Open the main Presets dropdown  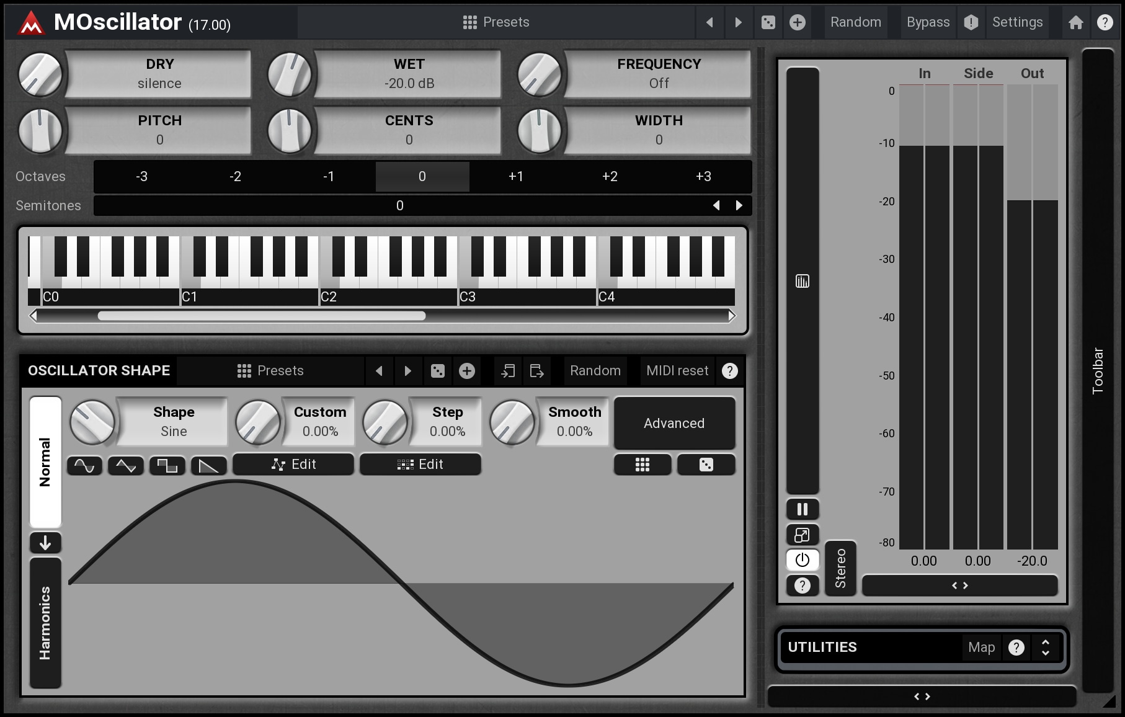tap(496, 22)
